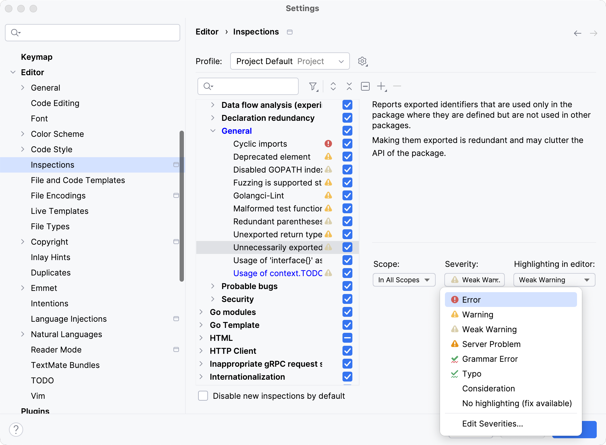Open File and Code Templates settings

(x=78, y=180)
